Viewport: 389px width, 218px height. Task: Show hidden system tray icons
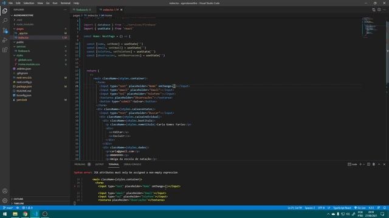328,214
